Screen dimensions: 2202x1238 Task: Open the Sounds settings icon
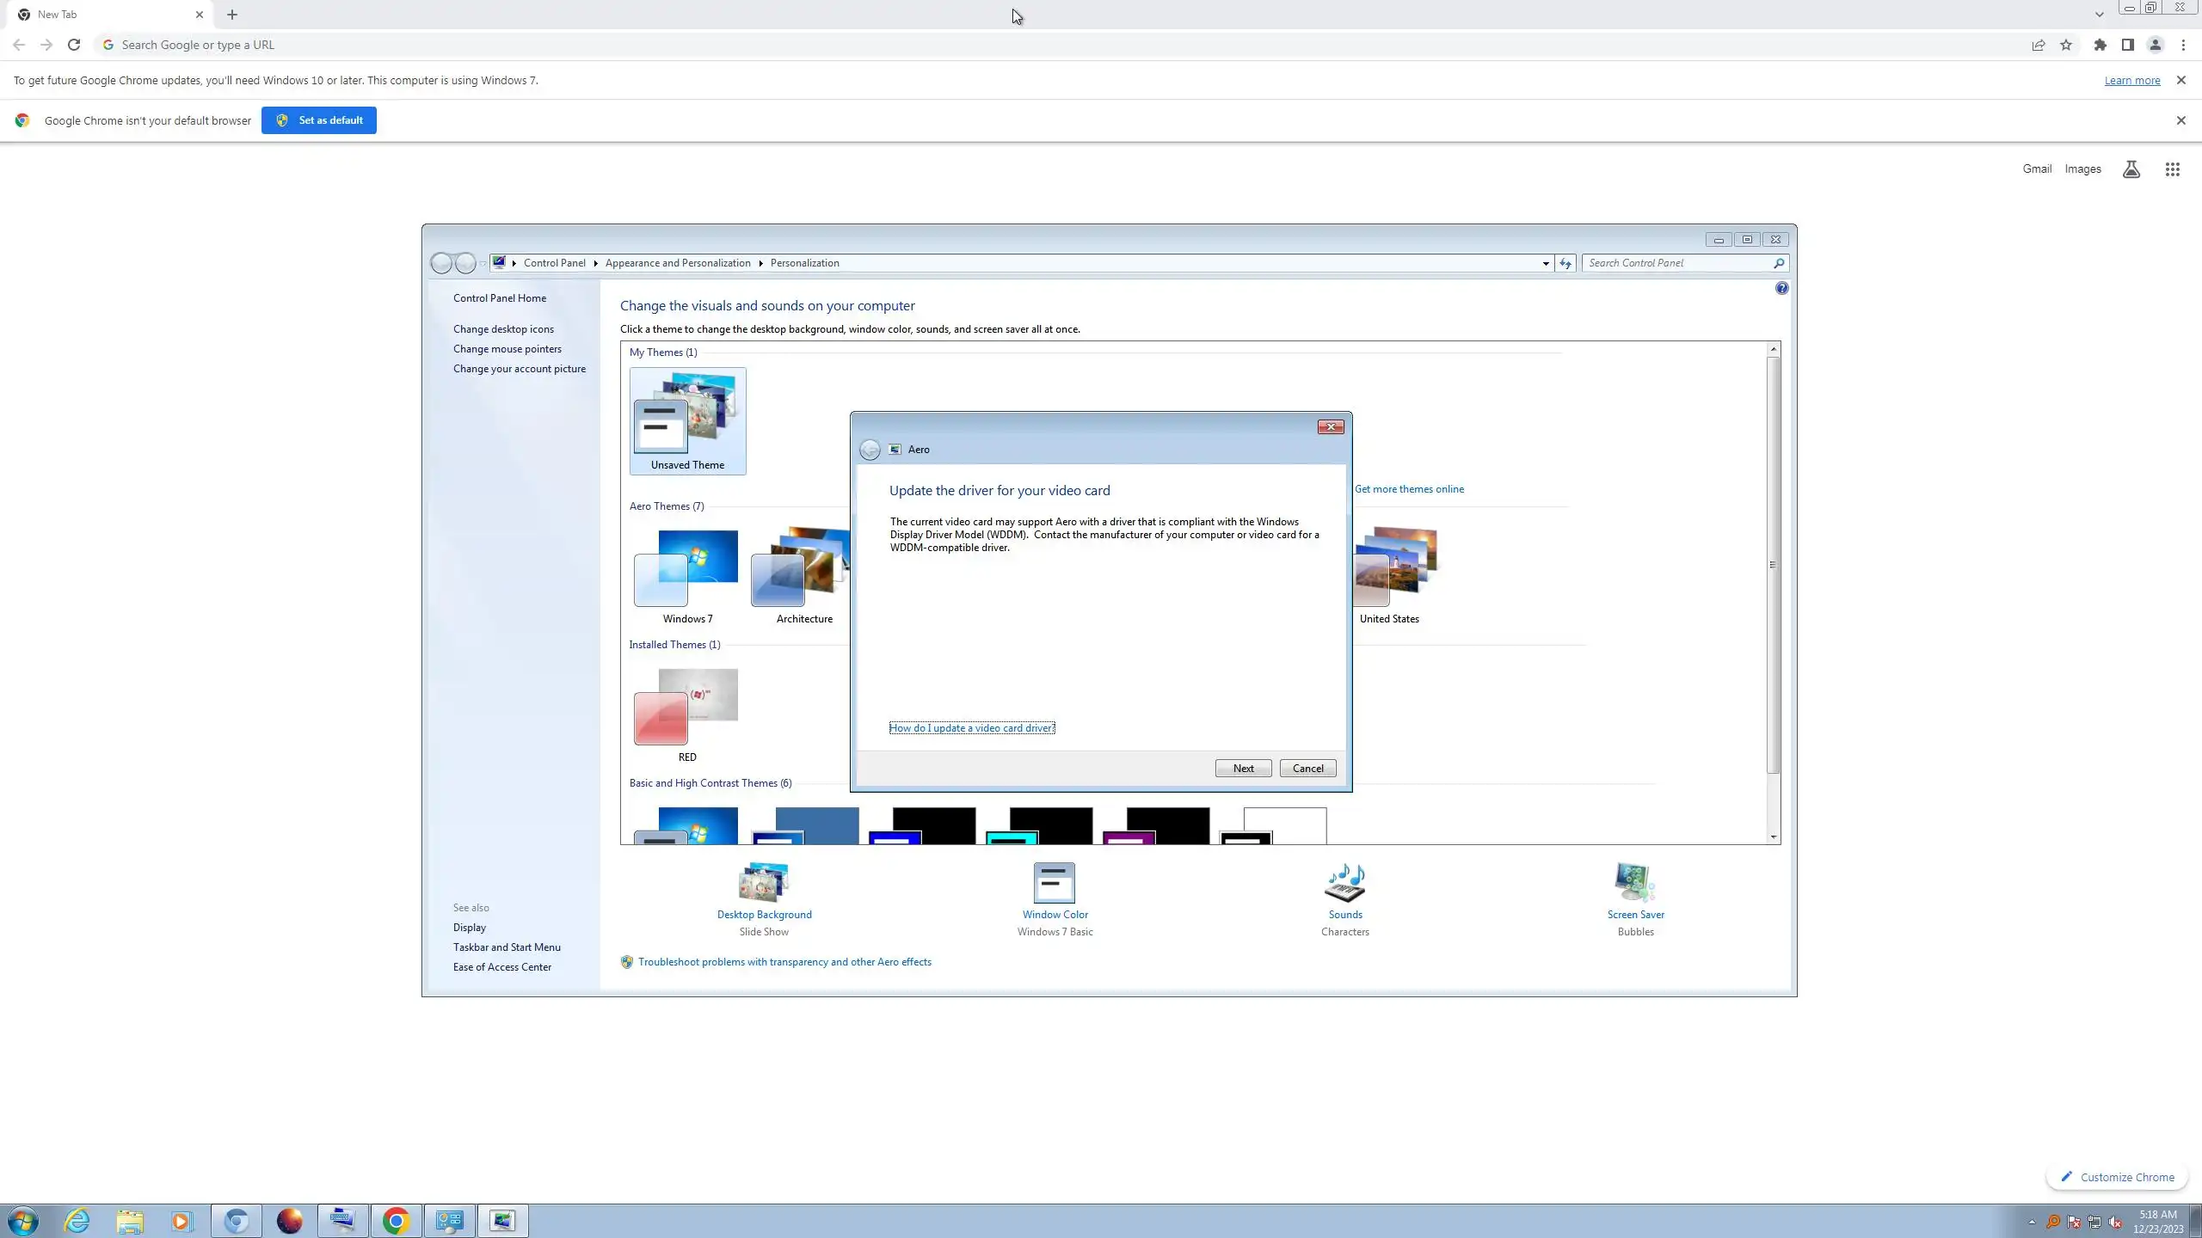click(1345, 883)
